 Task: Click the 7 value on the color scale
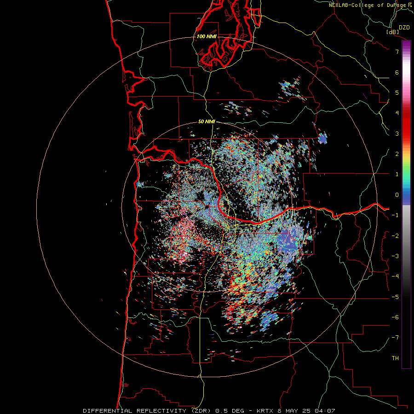[x=397, y=52]
